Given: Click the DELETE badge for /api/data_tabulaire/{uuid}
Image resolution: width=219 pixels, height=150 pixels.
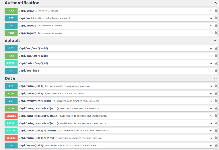Looking at the screenshot, I should pyautogui.click(x=11, y=116).
